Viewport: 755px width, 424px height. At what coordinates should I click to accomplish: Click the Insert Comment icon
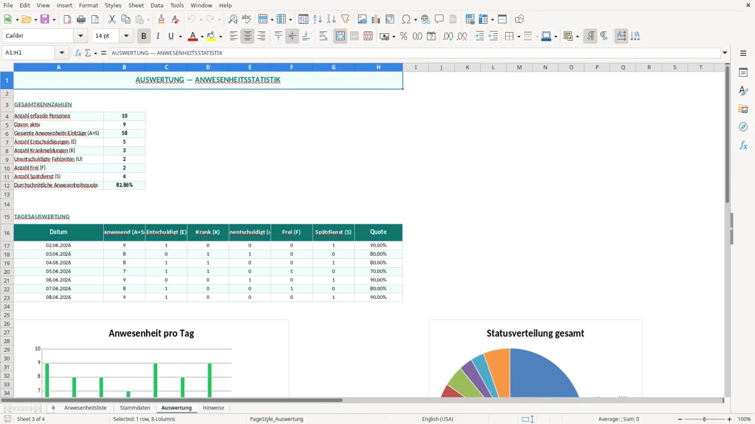coord(440,19)
